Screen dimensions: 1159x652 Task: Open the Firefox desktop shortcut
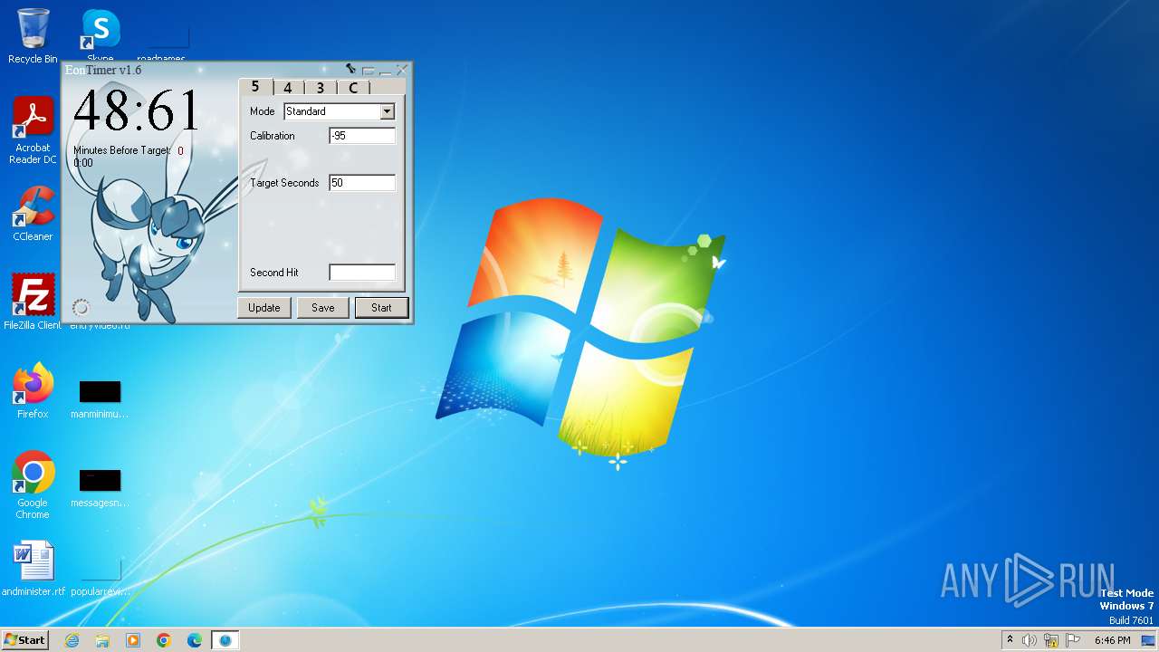33,391
